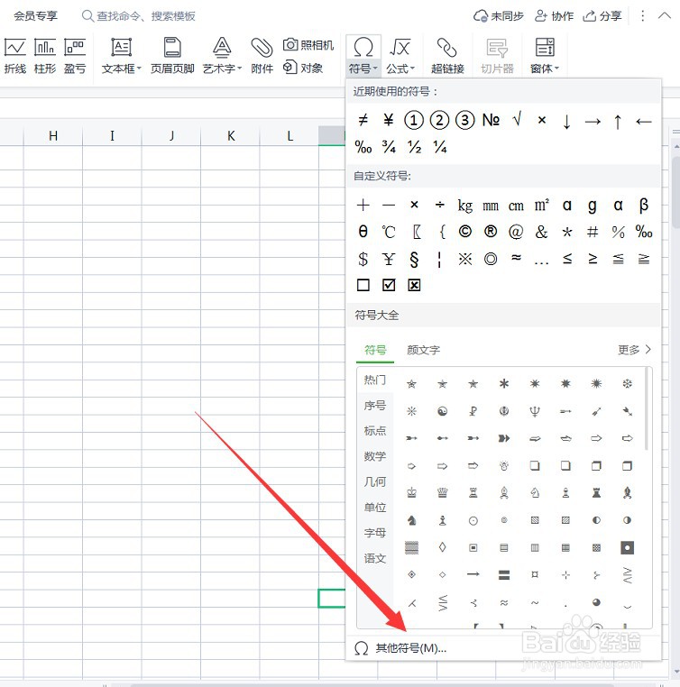680x687 pixels.
Task: Insert the not-equal ≠ recent symbol
Action: tap(363, 120)
